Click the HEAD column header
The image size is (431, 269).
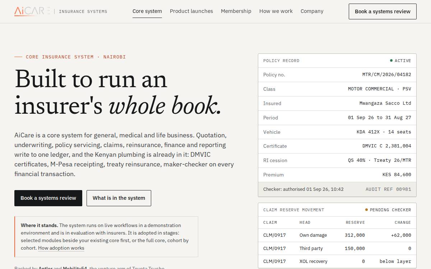pos(305,222)
